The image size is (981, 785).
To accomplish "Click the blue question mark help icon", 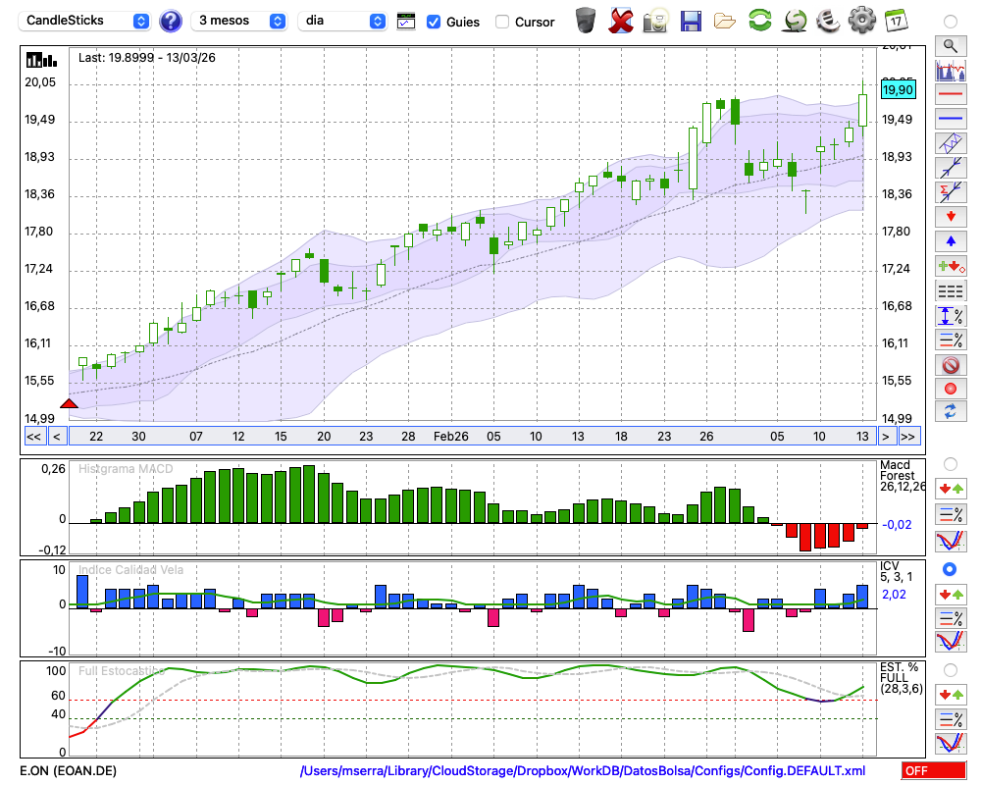I will point(171,21).
